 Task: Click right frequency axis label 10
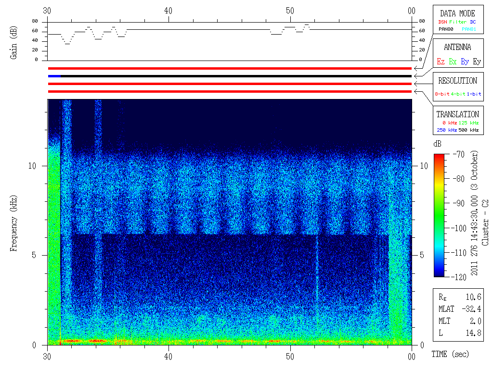pos(424,166)
